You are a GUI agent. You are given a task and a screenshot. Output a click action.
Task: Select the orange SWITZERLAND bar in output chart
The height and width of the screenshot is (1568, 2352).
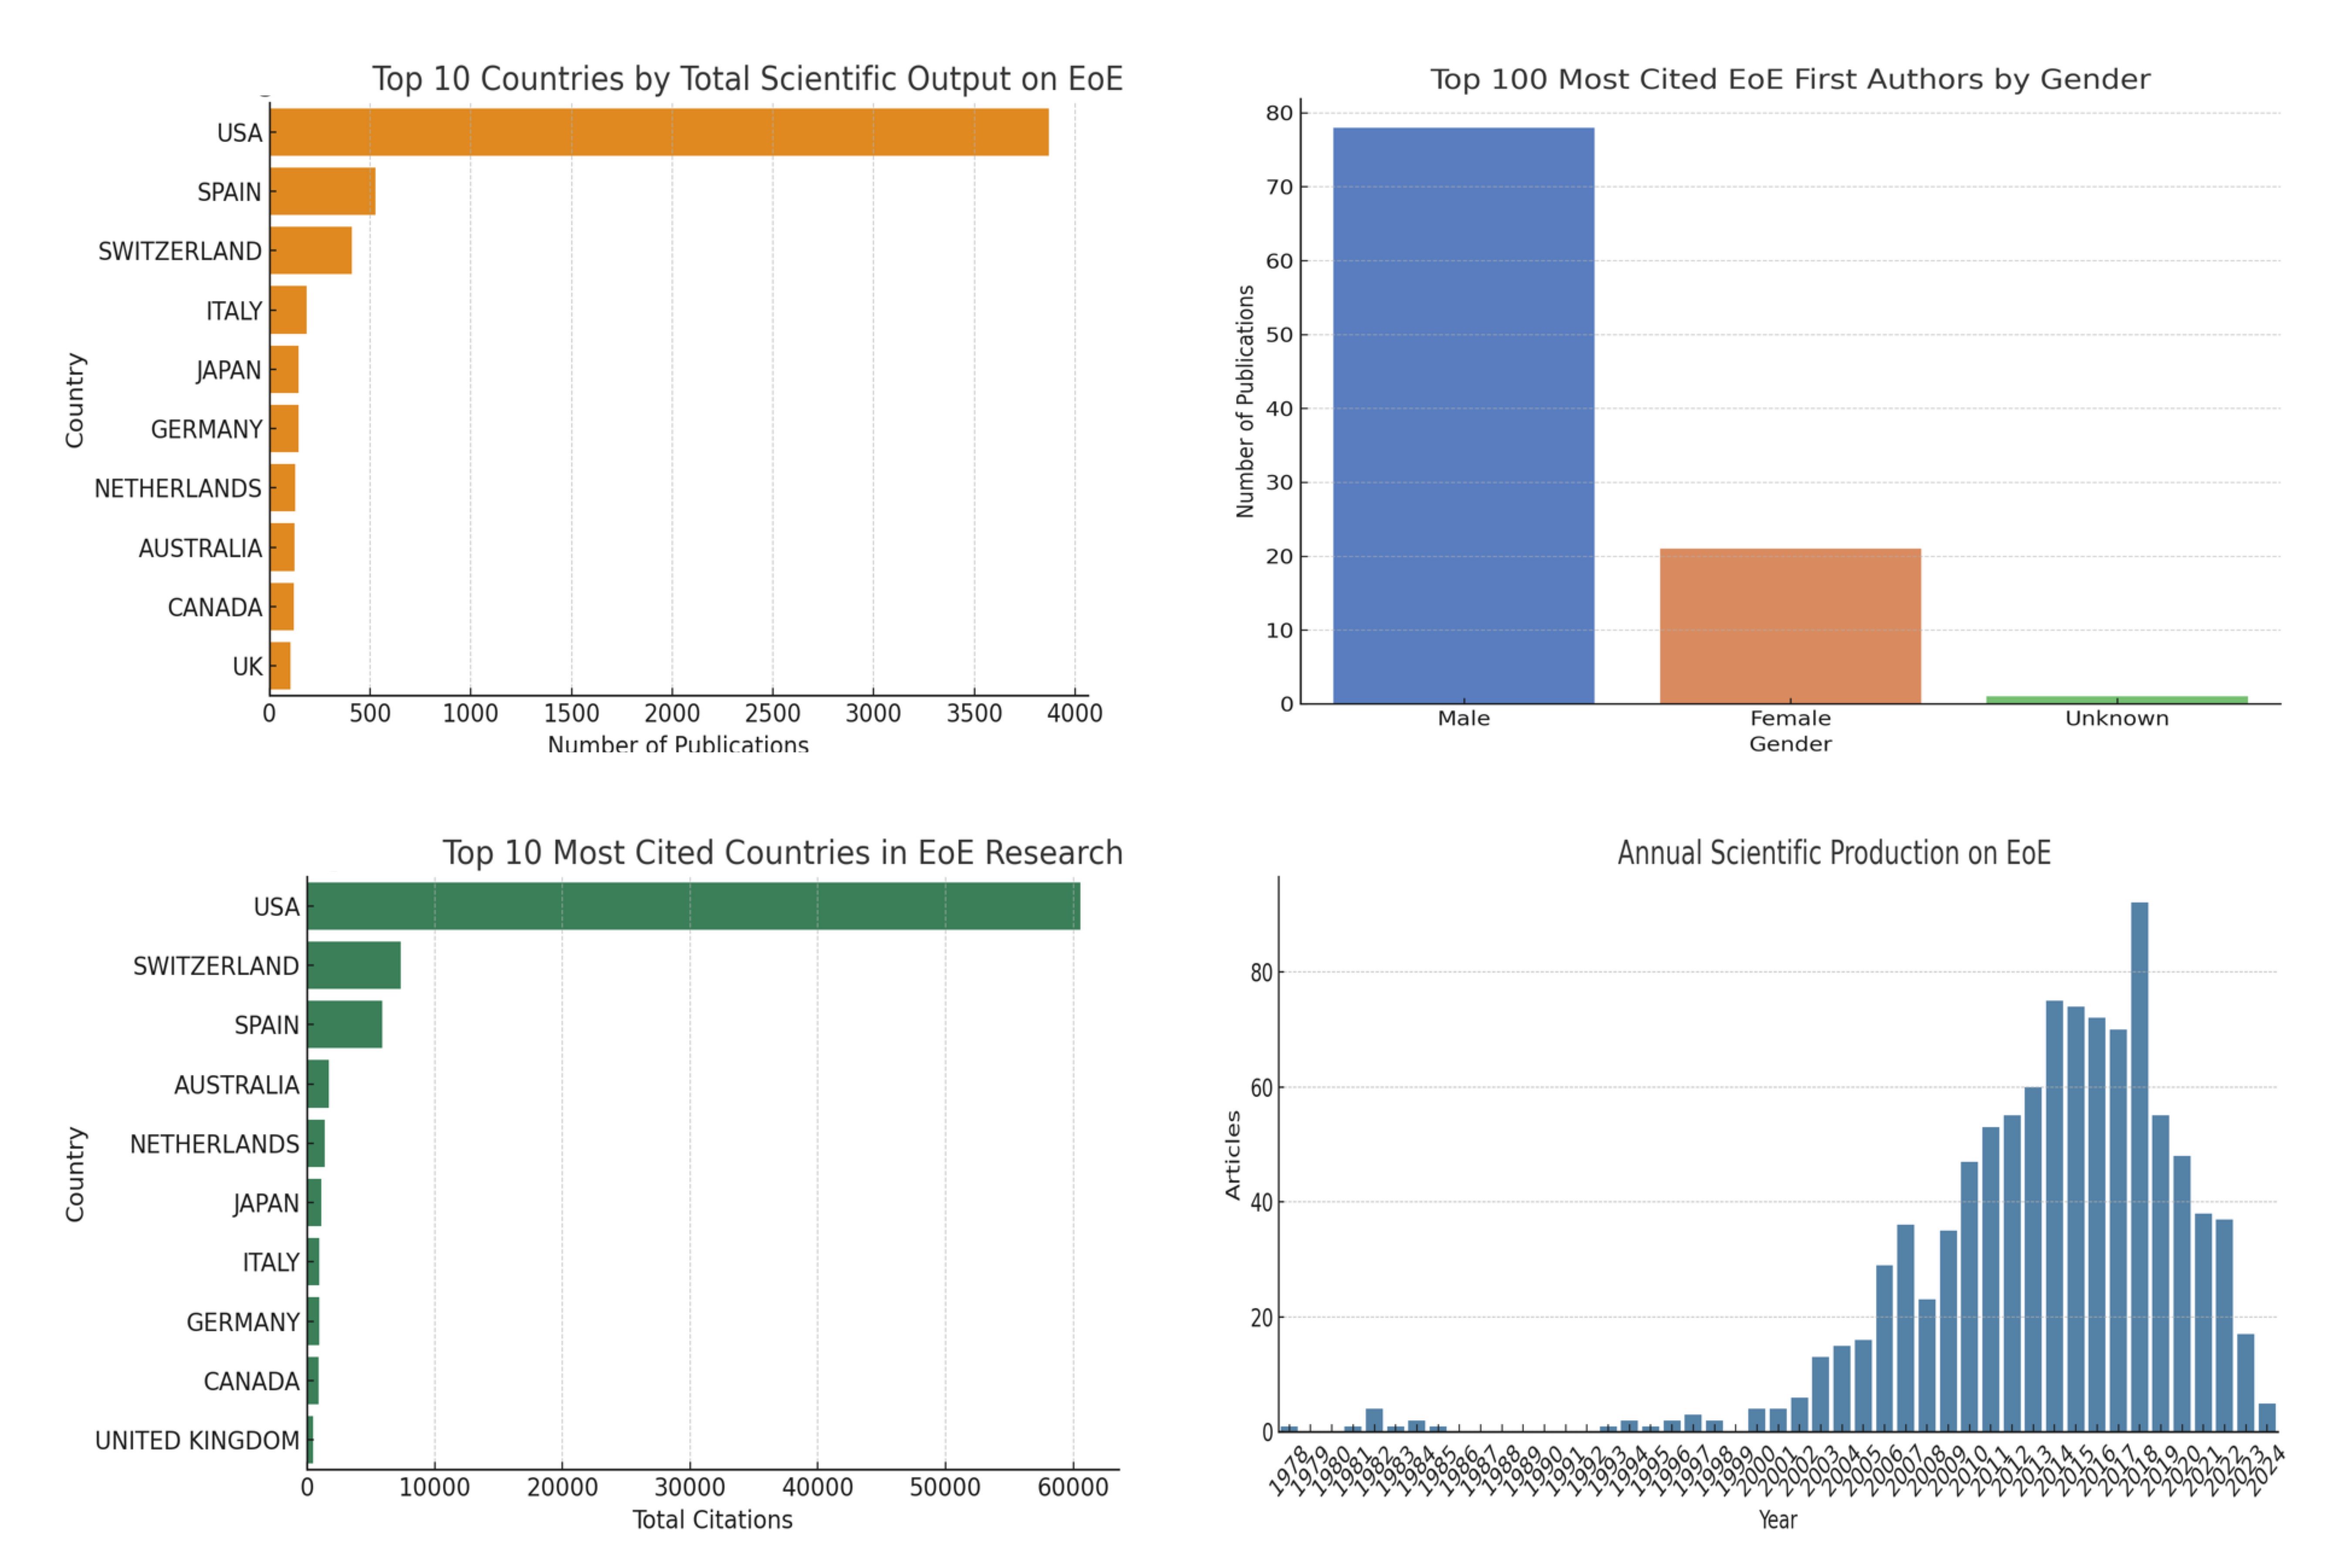311,250
